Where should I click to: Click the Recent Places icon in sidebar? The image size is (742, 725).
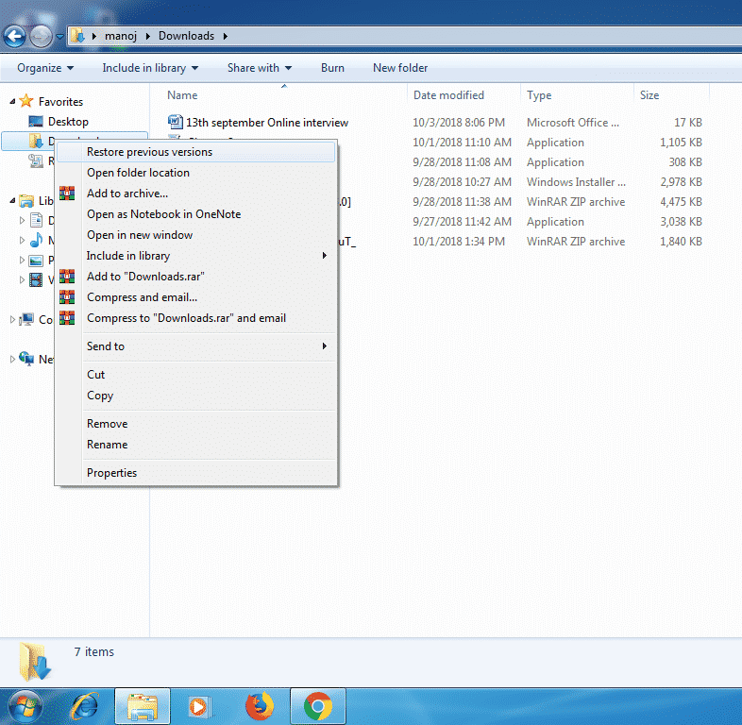point(36,160)
